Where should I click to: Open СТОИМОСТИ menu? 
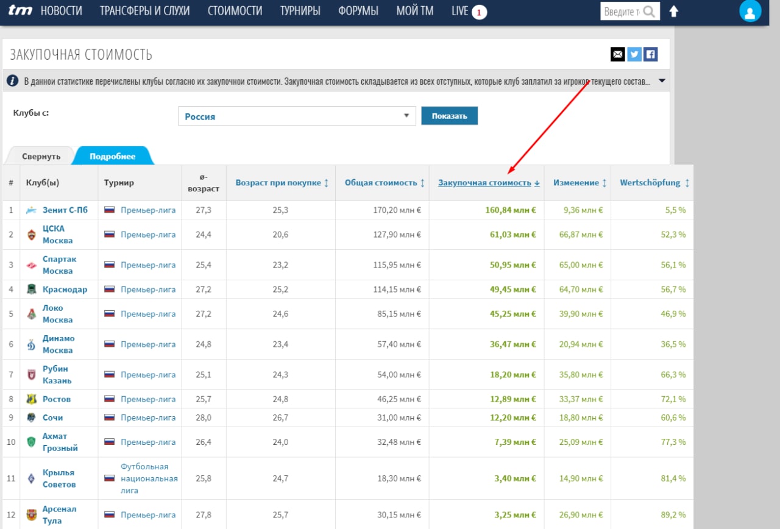[235, 11]
